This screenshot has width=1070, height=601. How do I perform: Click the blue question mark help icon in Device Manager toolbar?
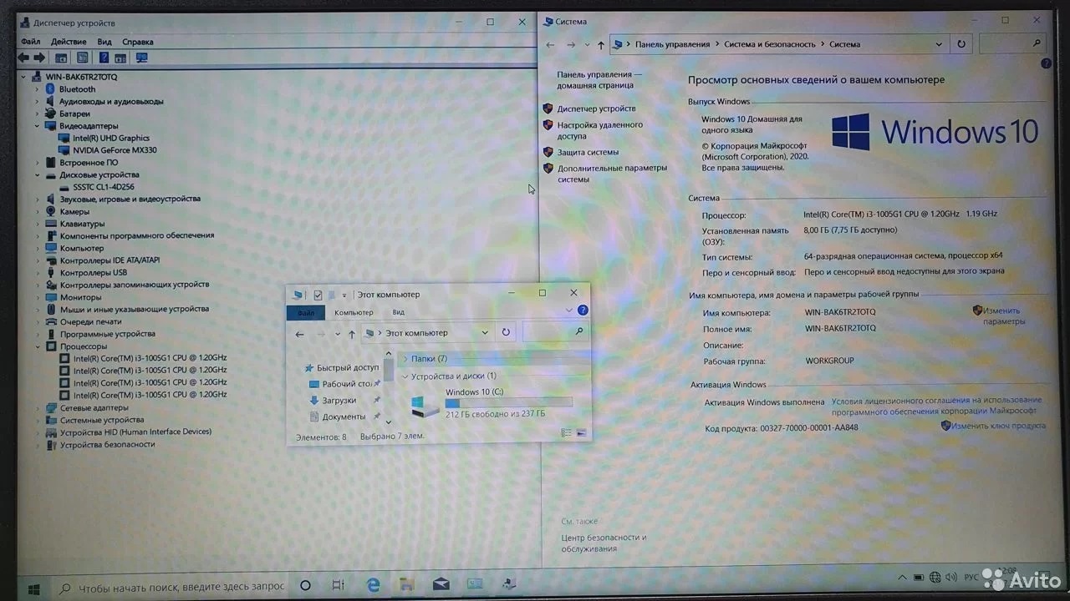104,58
